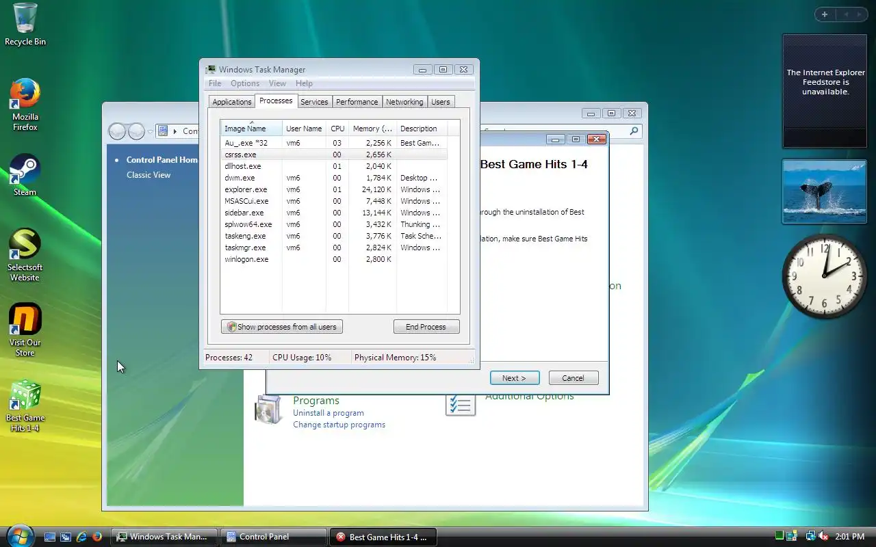
Task: Click Switch between windows in Quick Launch
Action: (66, 537)
